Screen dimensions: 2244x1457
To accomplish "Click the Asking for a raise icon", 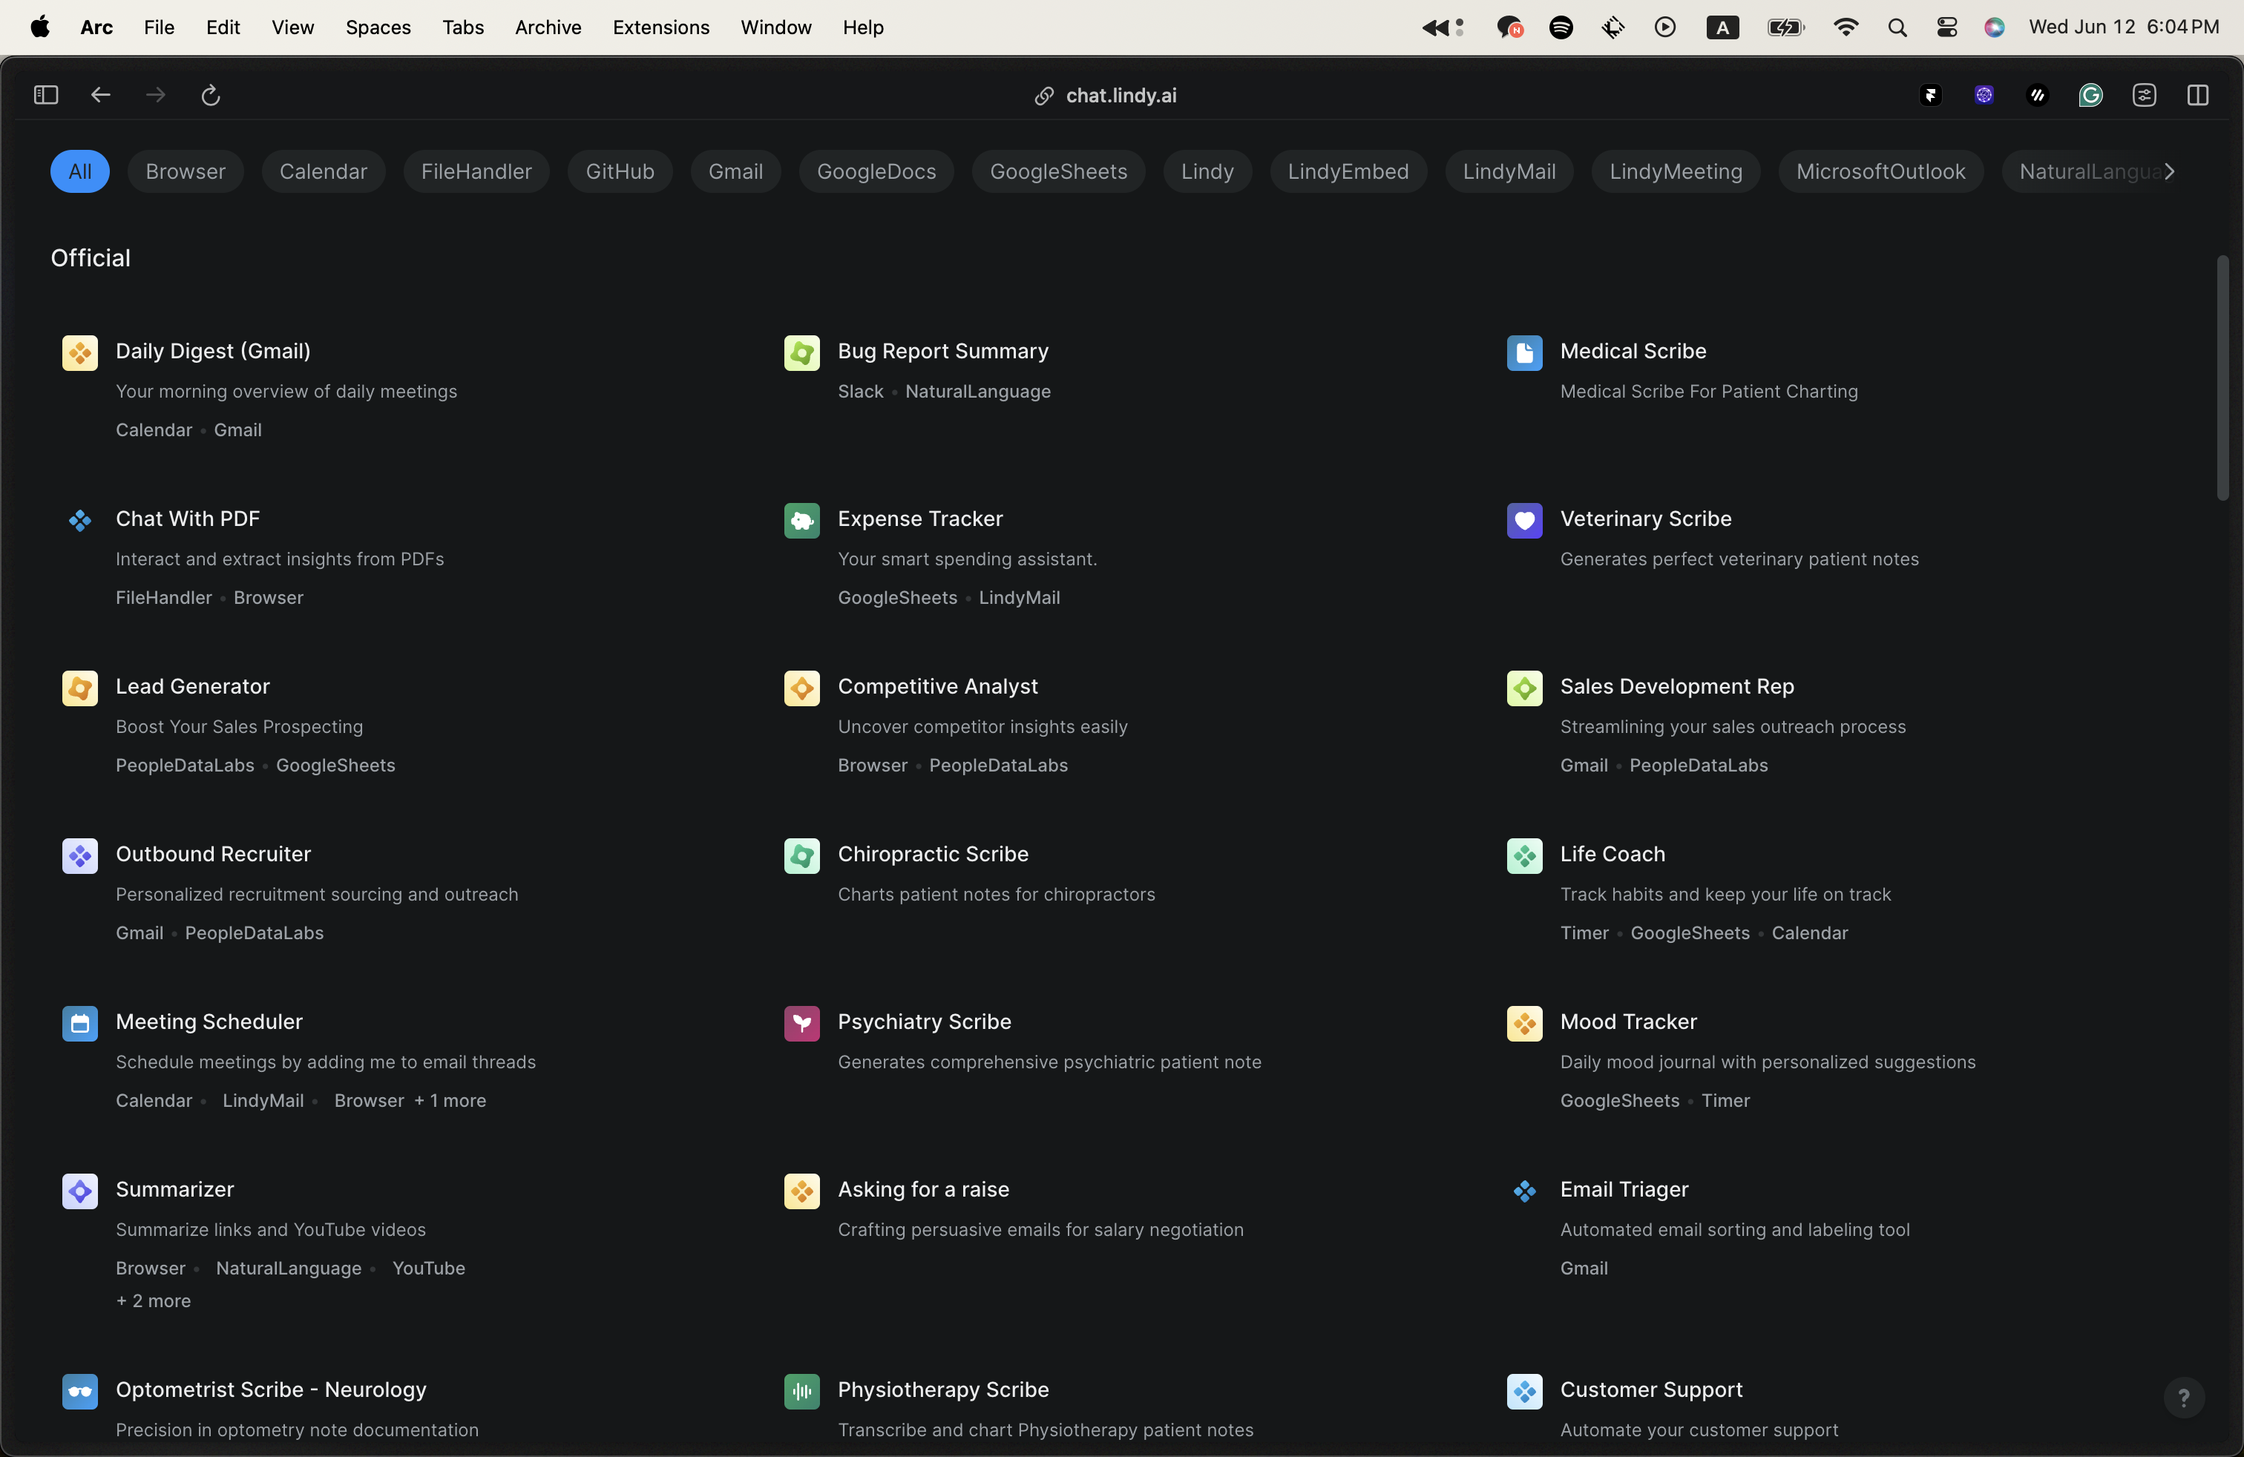I will [x=801, y=1192].
